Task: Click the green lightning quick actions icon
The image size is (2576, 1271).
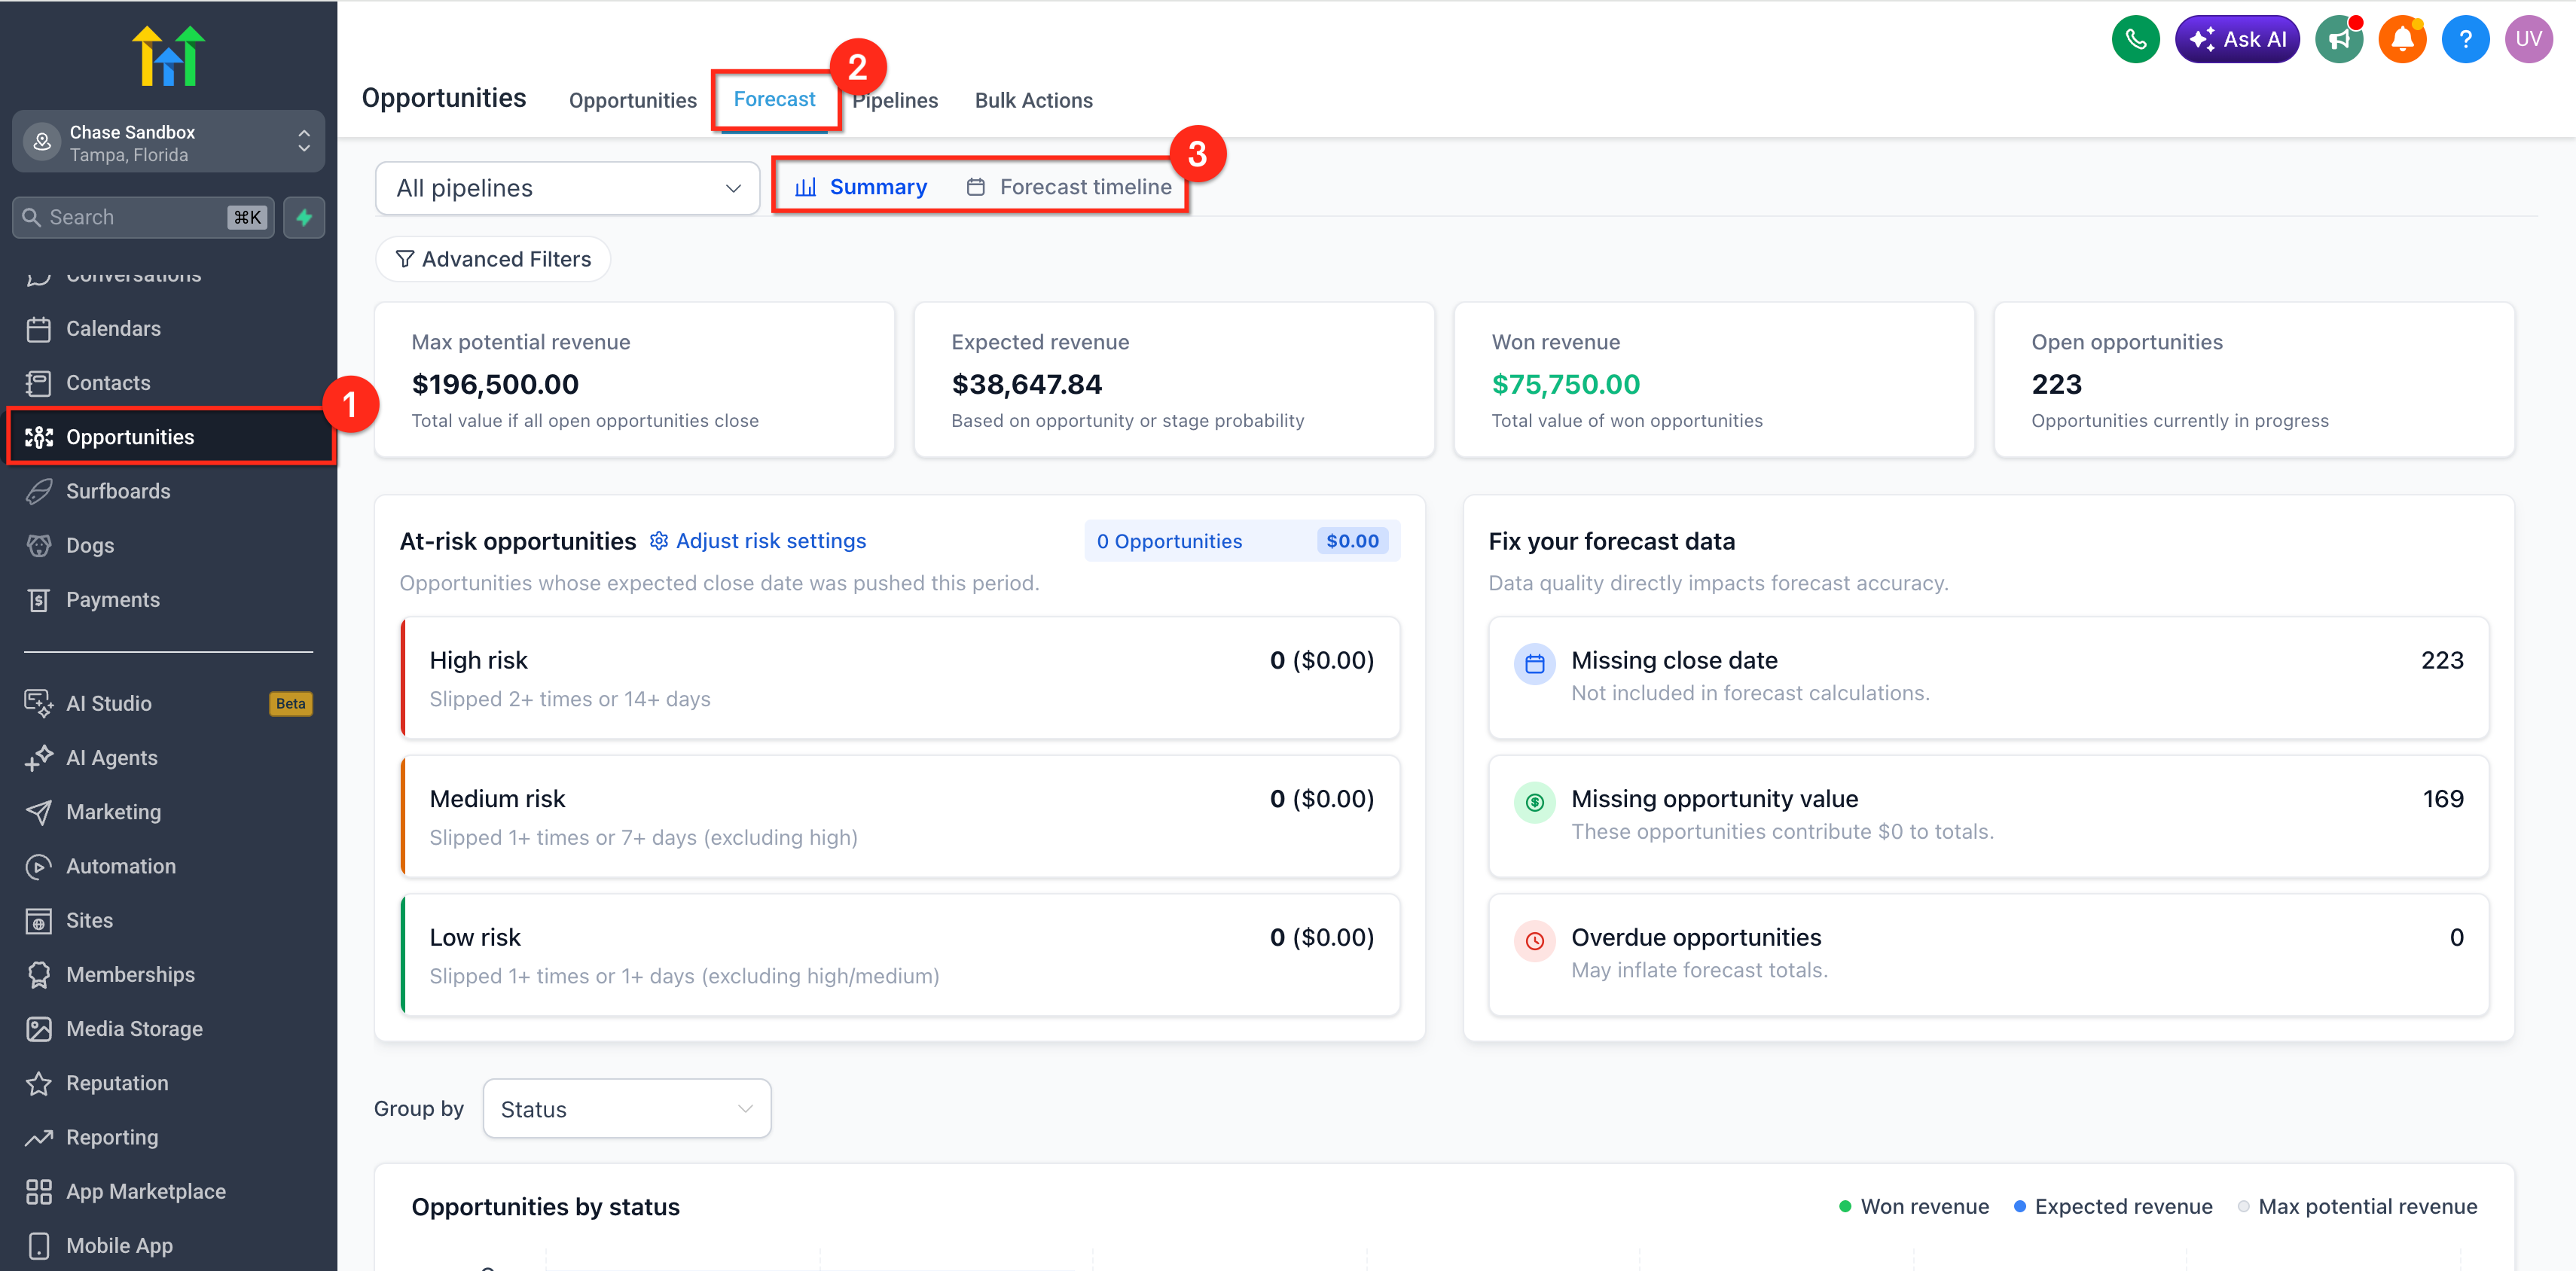Action: (304, 217)
